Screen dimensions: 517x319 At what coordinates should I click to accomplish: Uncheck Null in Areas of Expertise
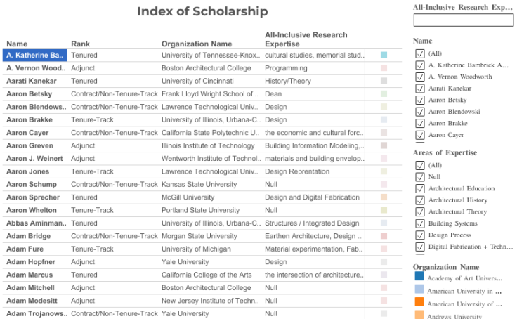tap(420, 177)
